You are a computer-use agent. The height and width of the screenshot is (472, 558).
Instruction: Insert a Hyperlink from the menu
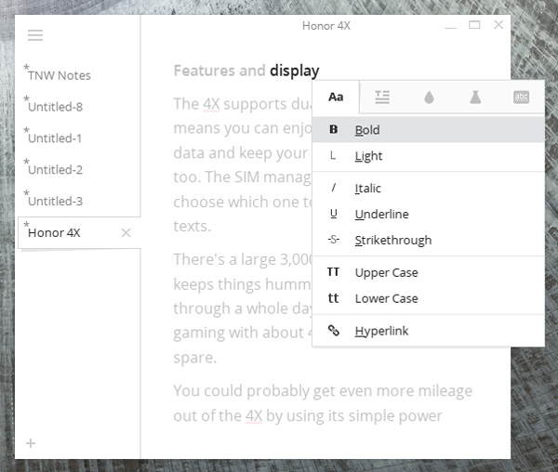(429, 331)
